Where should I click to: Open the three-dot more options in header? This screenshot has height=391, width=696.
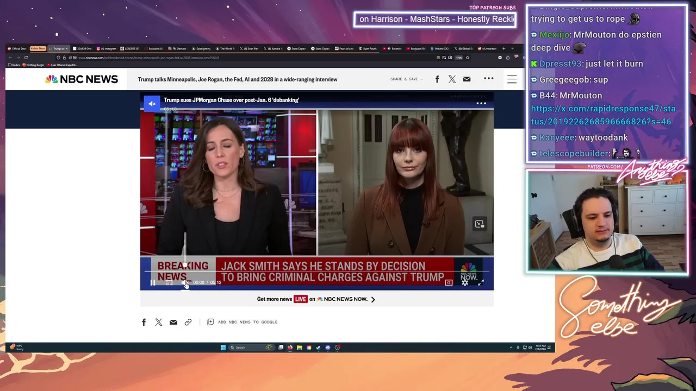489,79
